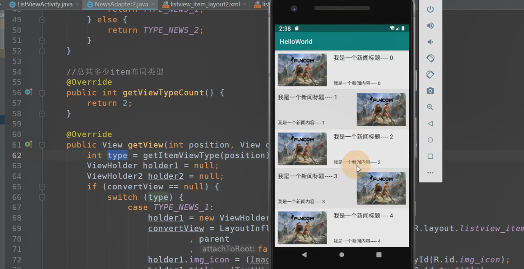
Task: Tap the news thumbnail image for item 2
Action: tap(302, 149)
